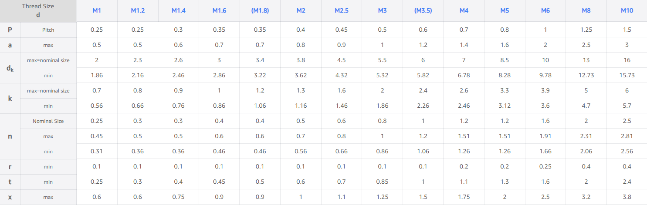This screenshot has height=205, width=647.
Task: Click the M2 column header link
Action: [301, 10]
